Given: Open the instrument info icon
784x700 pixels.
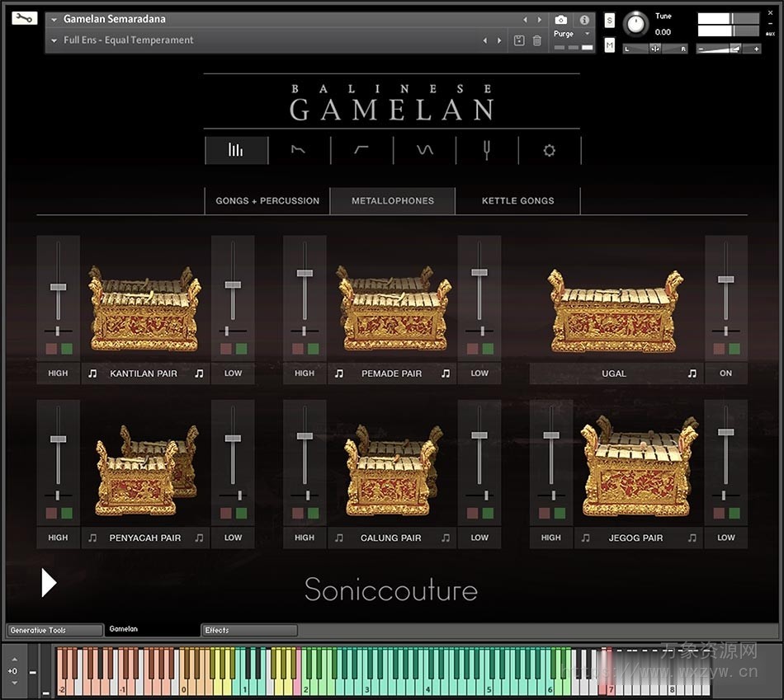Looking at the screenshot, I should [x=586, y=21].
